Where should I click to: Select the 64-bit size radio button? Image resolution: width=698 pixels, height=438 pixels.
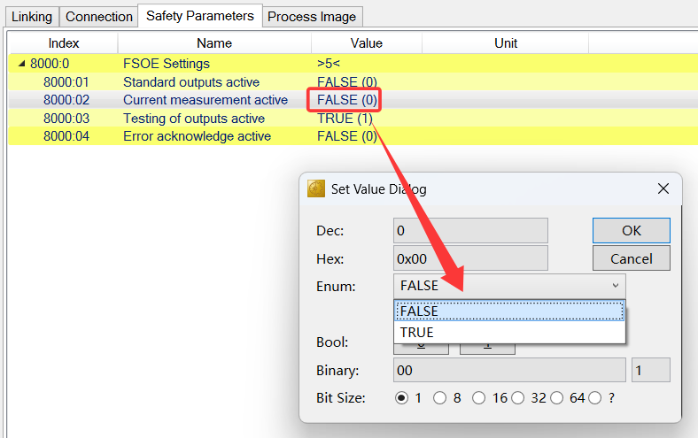[x=556, y=398]
